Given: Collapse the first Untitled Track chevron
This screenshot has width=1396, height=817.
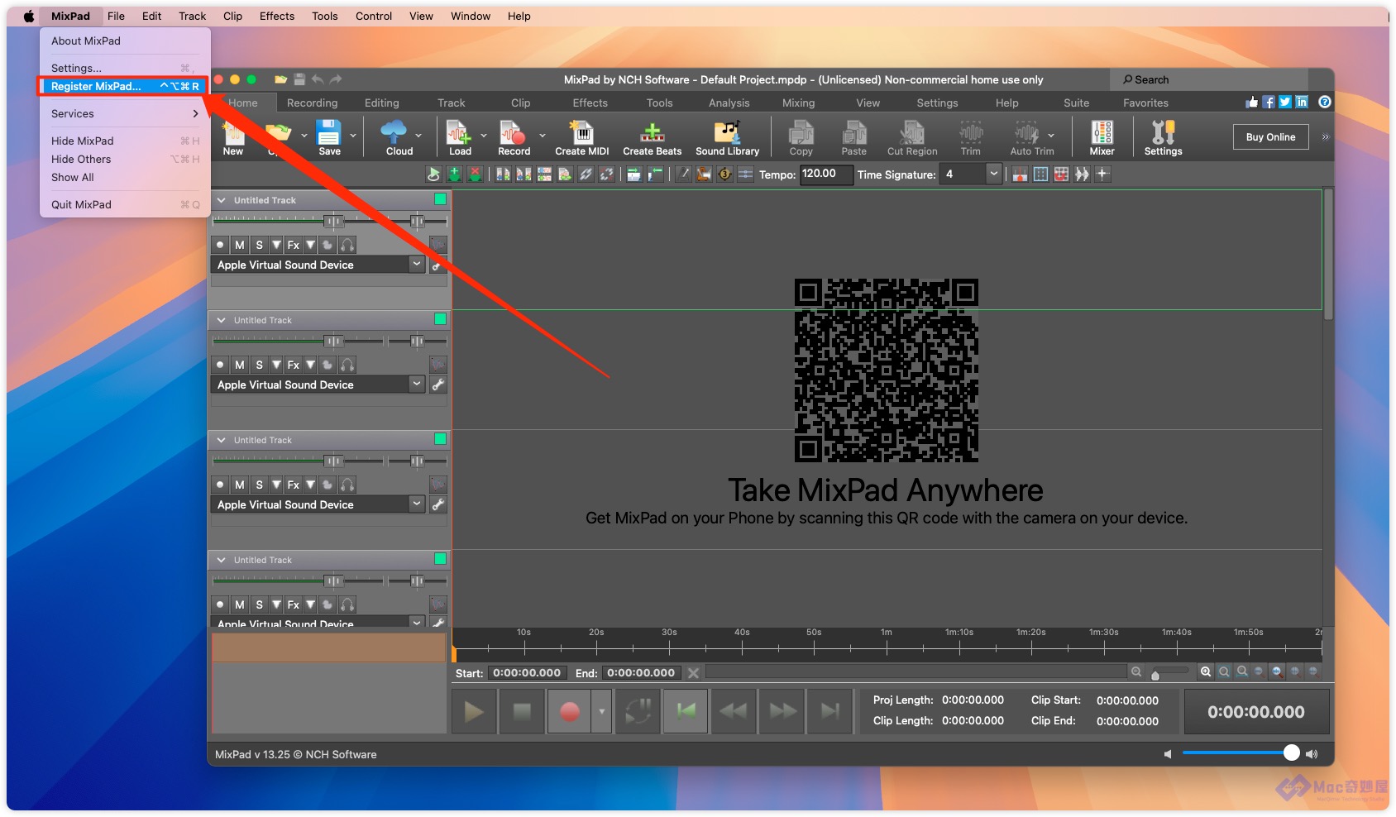Looking at the screenshot, I should (x=222, y=200).
